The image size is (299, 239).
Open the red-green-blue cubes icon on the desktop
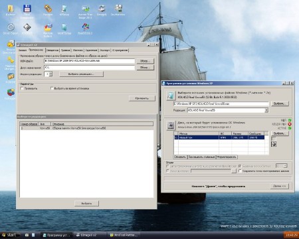coord(11,92)
